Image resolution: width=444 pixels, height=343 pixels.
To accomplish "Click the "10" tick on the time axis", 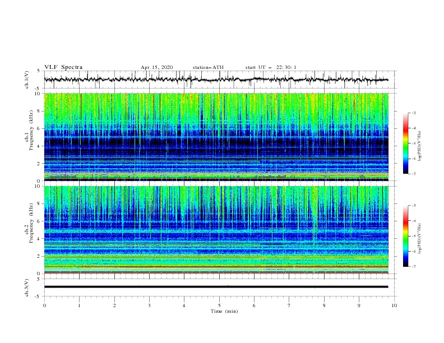I will click(x=394, y=305).
